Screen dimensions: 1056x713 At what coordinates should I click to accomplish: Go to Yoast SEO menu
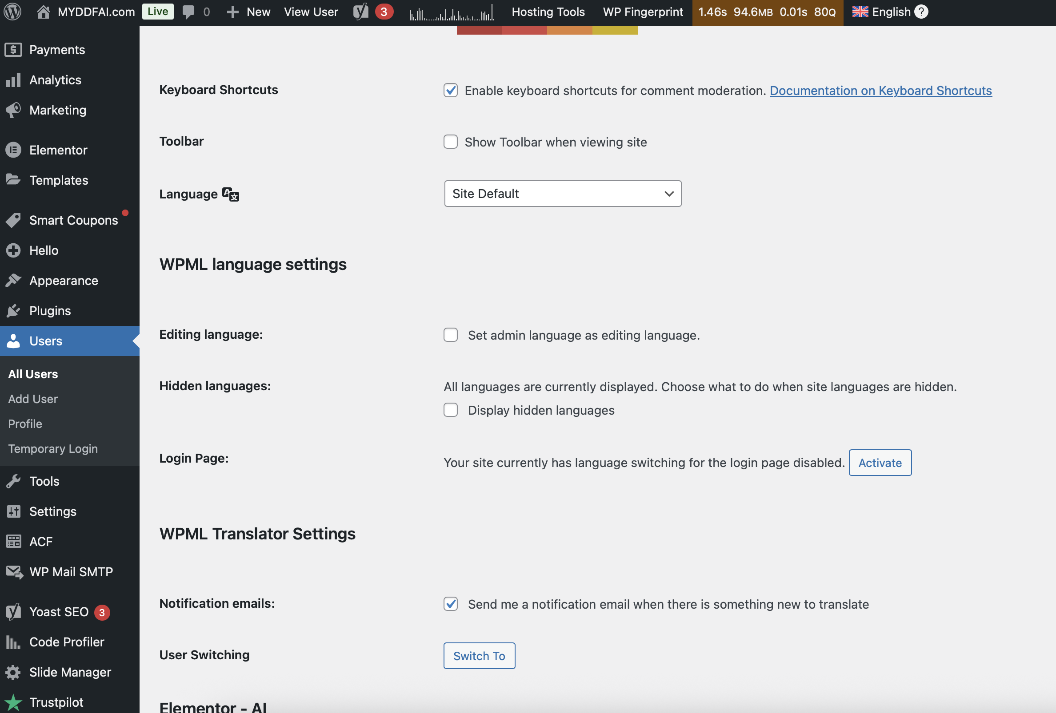click(x=59, y=612)
